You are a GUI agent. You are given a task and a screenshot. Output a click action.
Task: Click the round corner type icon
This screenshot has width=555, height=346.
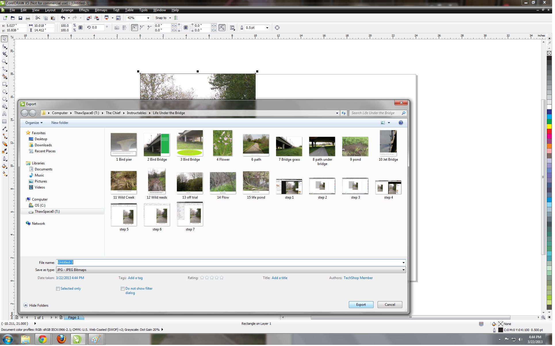click(135, 28)
